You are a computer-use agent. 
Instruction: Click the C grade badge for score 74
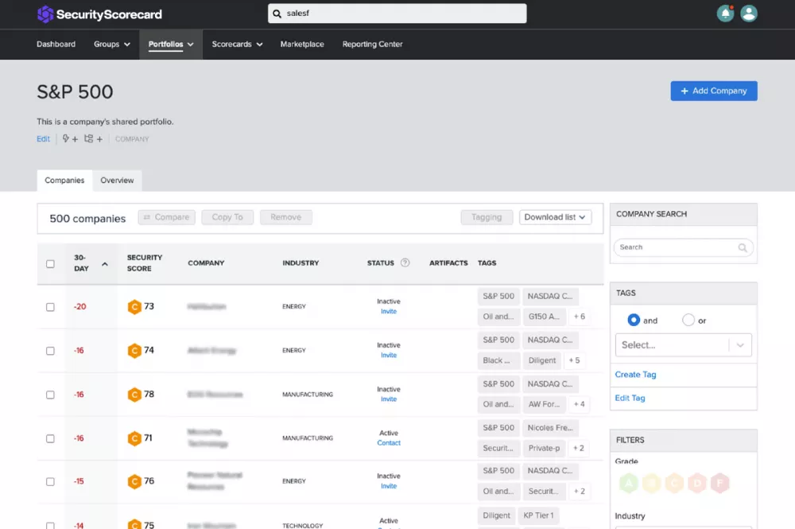coord(134,351)
